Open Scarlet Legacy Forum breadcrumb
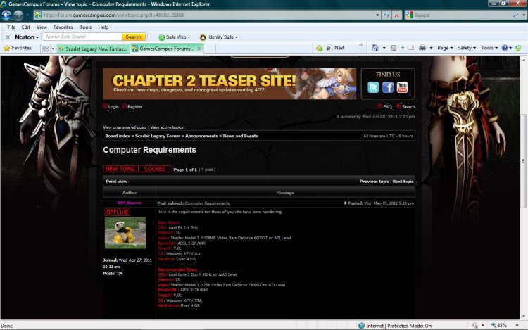This screenshot has width=528, height=330. 157,136
